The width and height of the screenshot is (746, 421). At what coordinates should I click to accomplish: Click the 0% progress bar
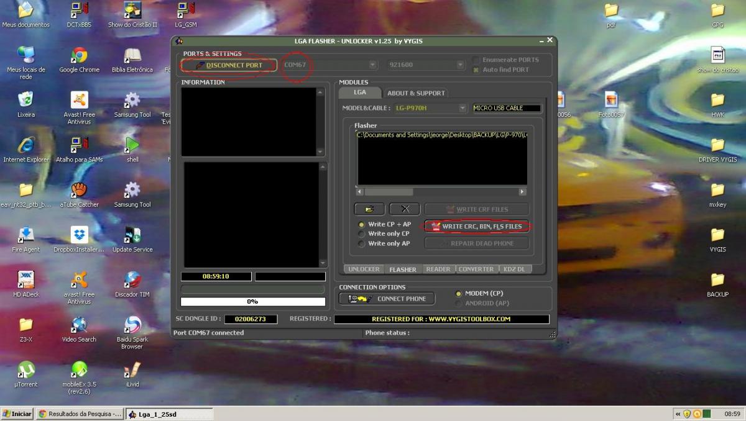[253, 302]
